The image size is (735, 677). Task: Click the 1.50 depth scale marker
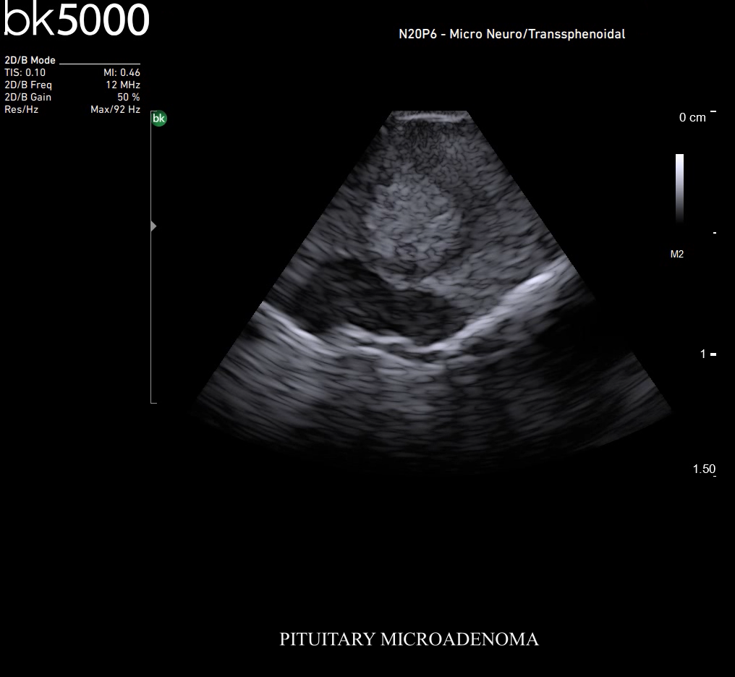[x=704, y=469]
